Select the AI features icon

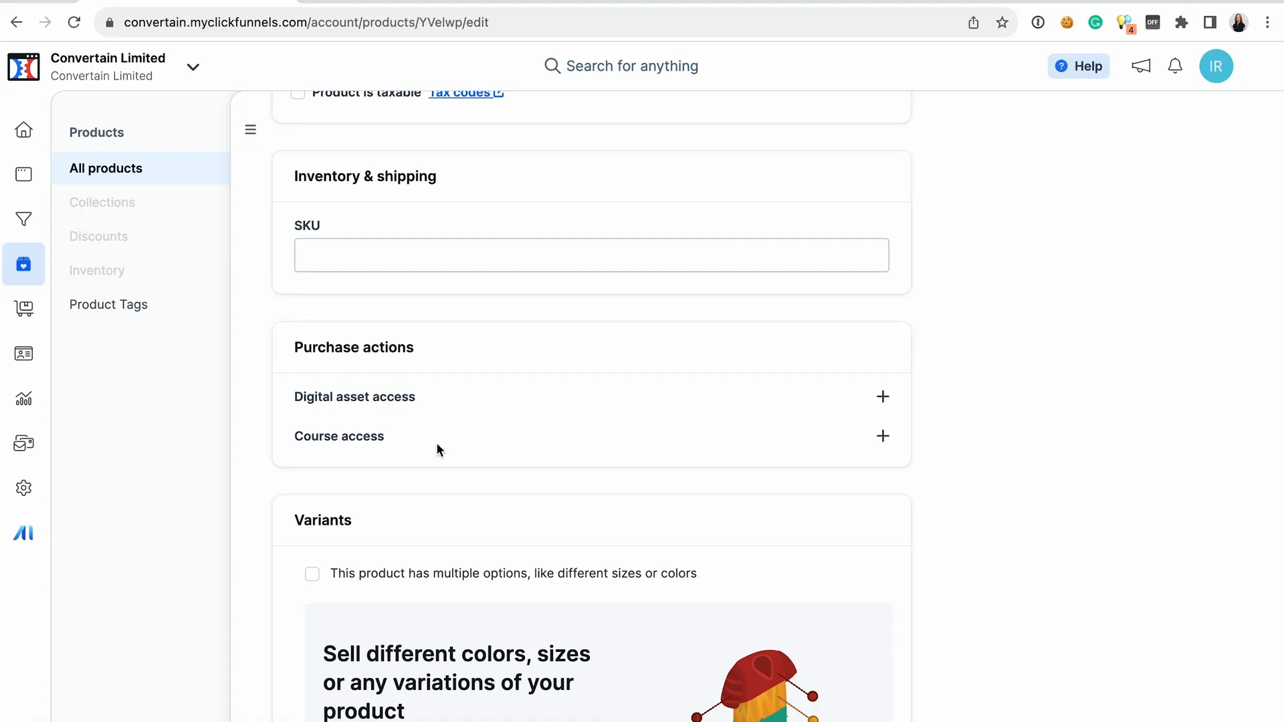pyautogui.click(x=24, y=532)
